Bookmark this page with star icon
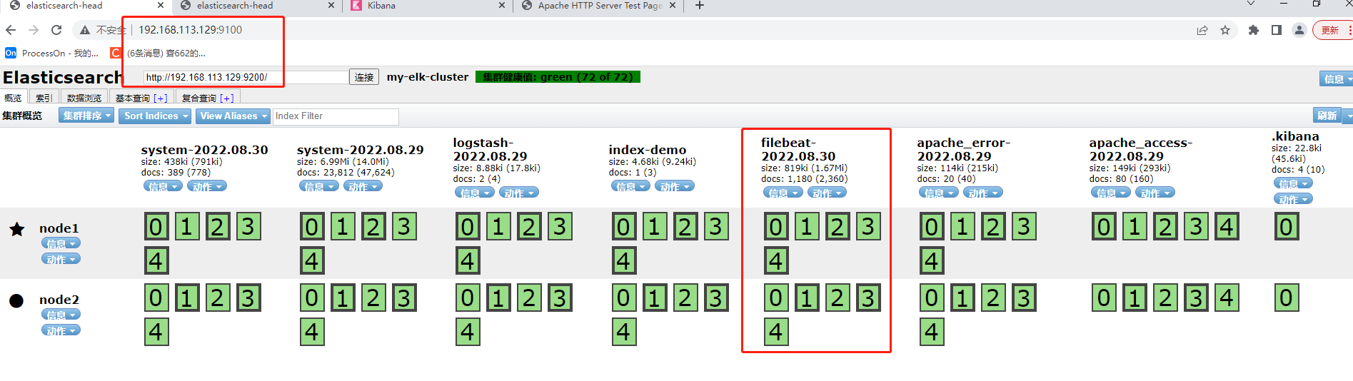The width and height of the screenshot is (1353, 381). pyautogui.click(x=1225, y=30)
